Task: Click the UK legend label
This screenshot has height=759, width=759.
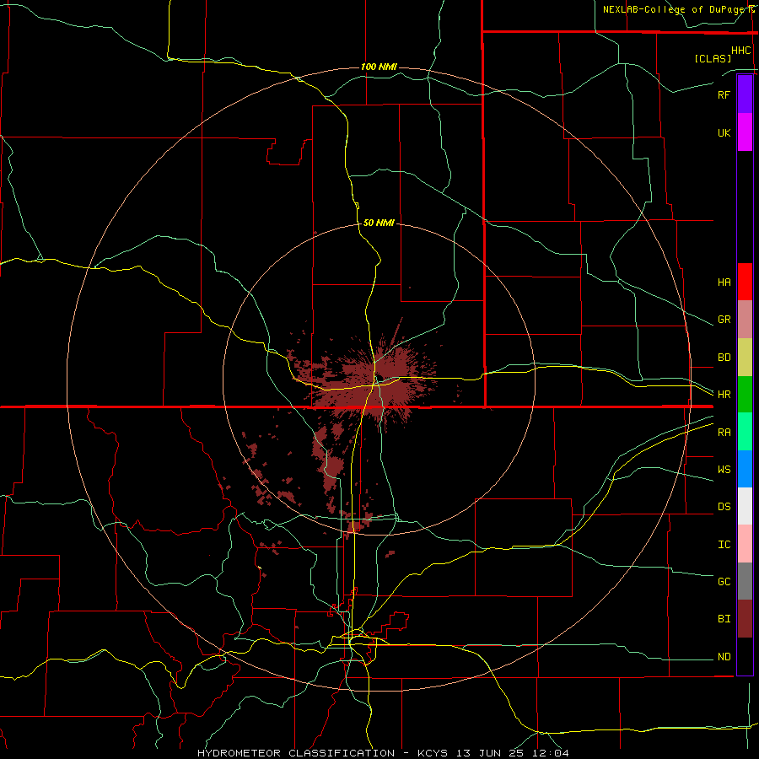Action: [724, 132]
